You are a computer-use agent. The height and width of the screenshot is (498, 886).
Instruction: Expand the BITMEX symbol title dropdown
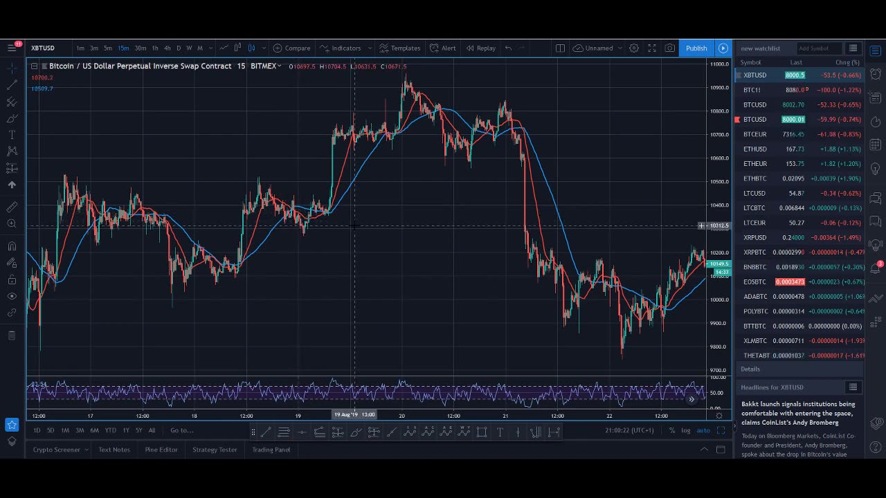click(x=279, y=66)
